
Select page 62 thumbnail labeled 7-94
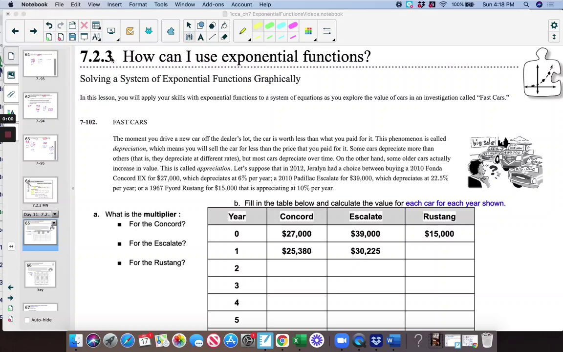click(x=40, y=106)
